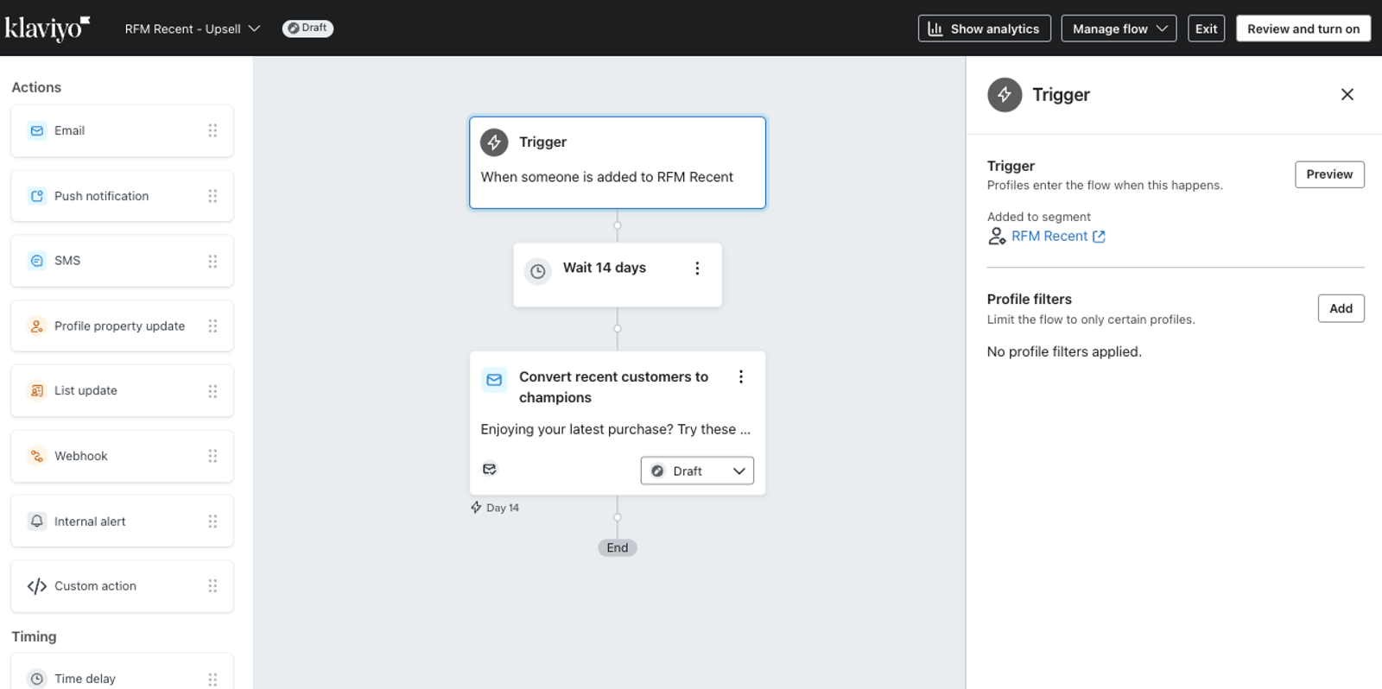Open Wait 14 days options menu
1382x689 pixels.
tap(697, 269)
